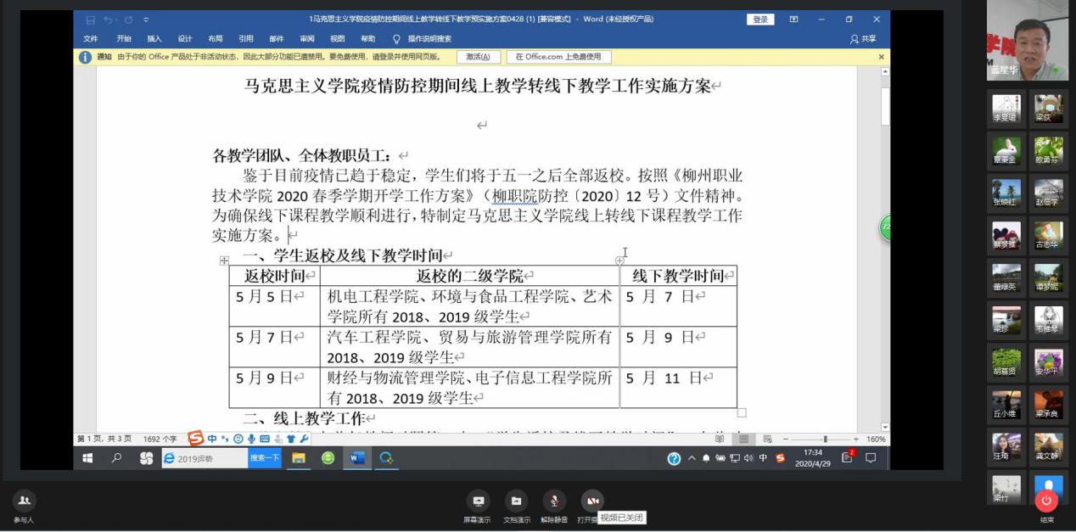
Task: Dismiss the yellow notification bar
Action: coord(881,57)
